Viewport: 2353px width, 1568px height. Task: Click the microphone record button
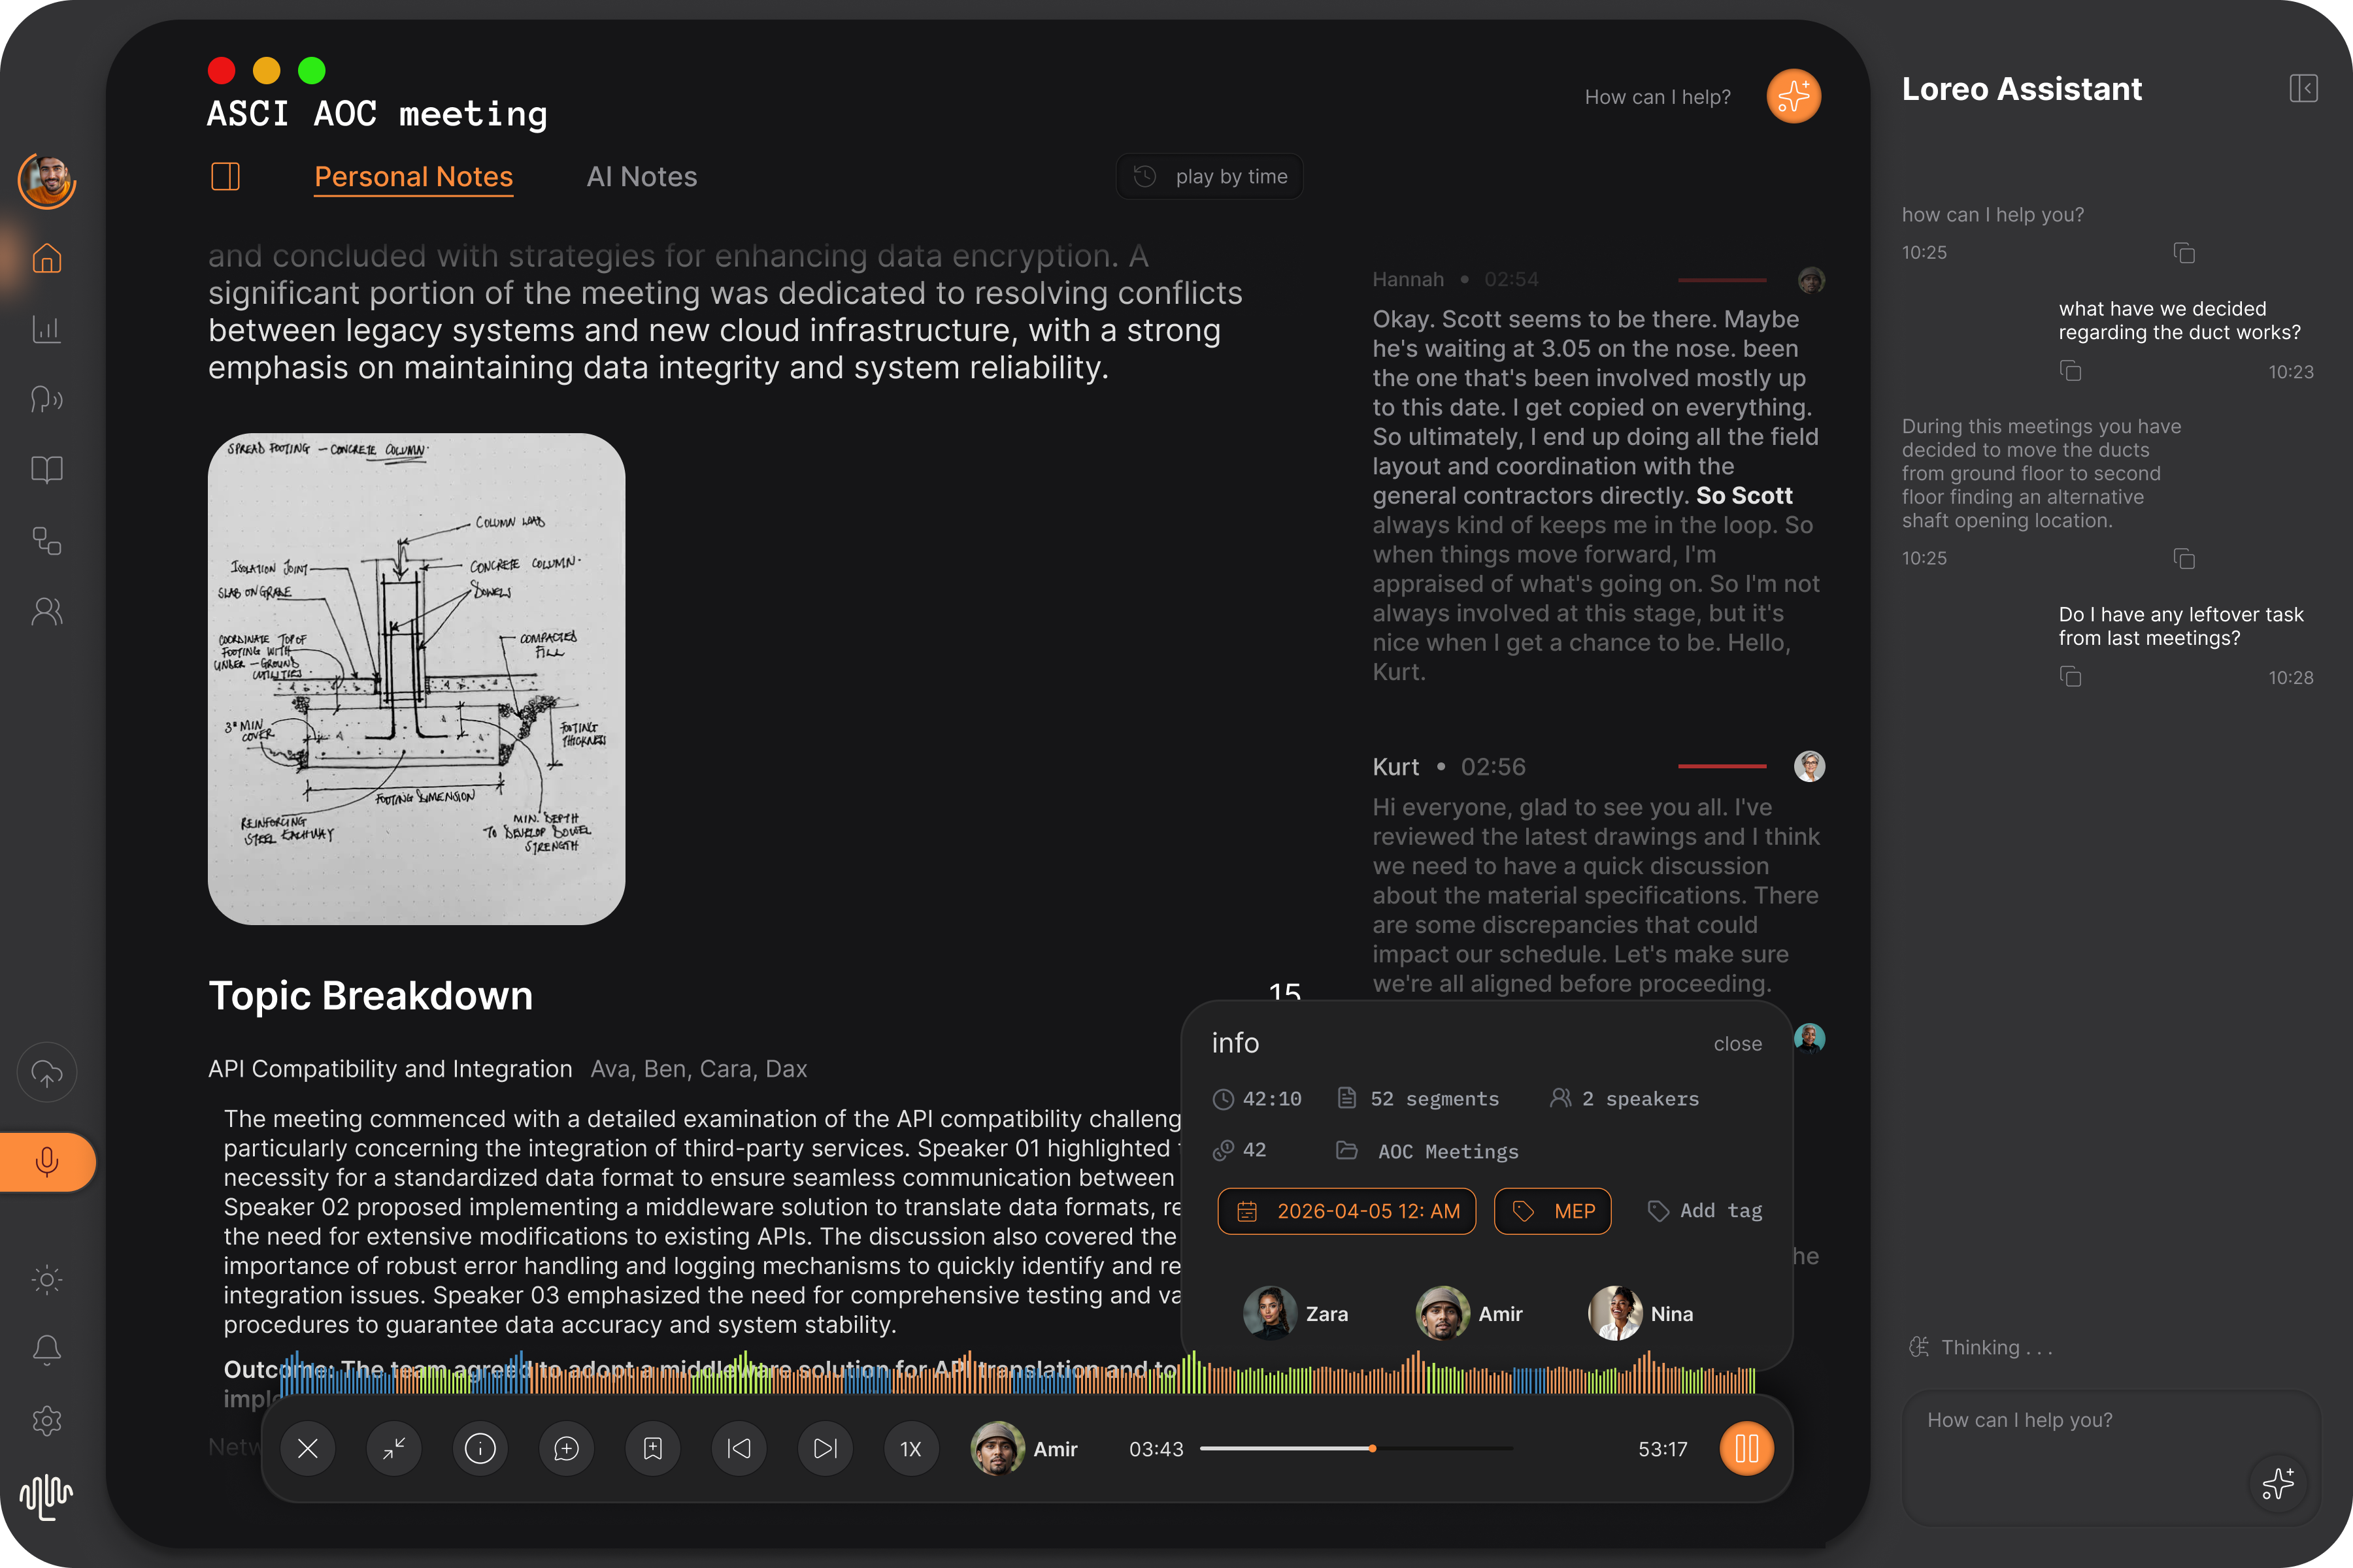47,1162
